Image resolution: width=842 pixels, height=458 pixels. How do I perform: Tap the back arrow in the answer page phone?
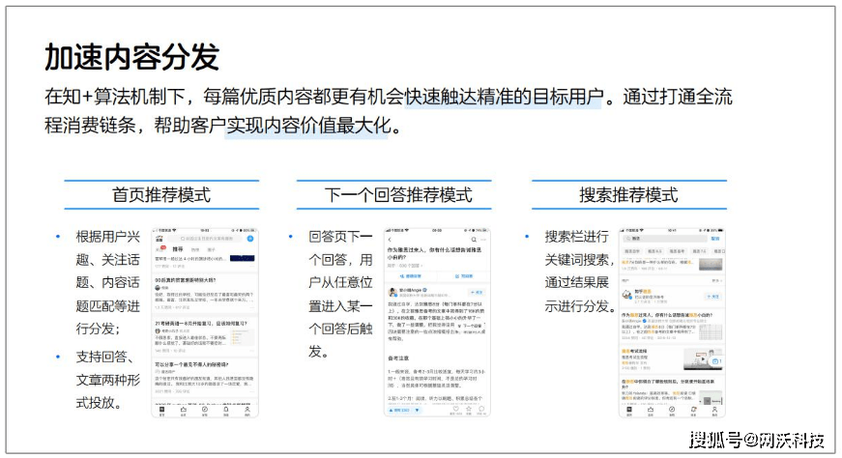tap(390, 240)
